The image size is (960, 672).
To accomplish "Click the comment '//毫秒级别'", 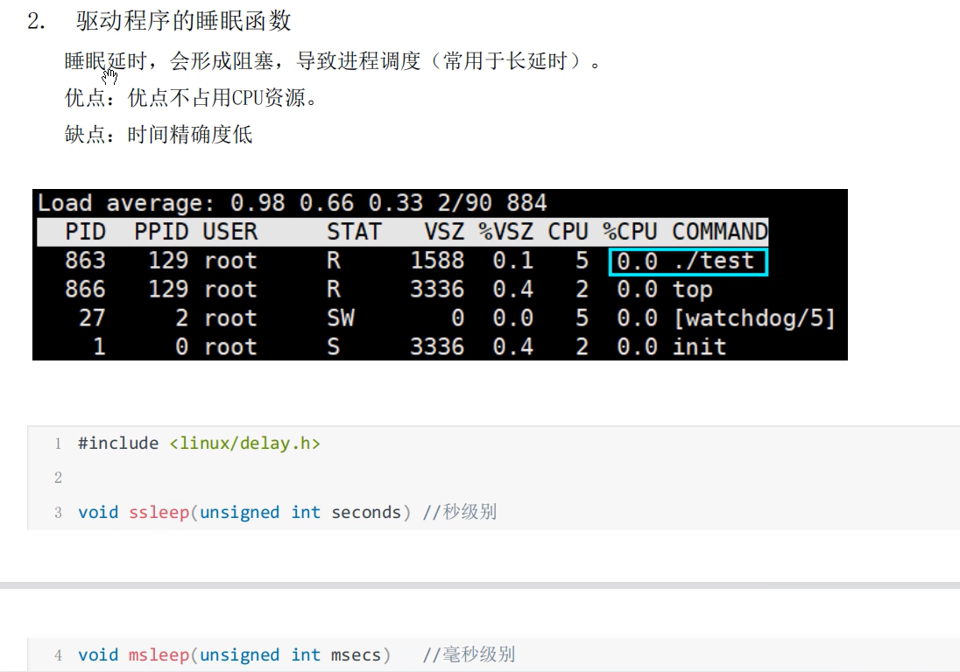I will pyautogui.click(x=469, y=654).
